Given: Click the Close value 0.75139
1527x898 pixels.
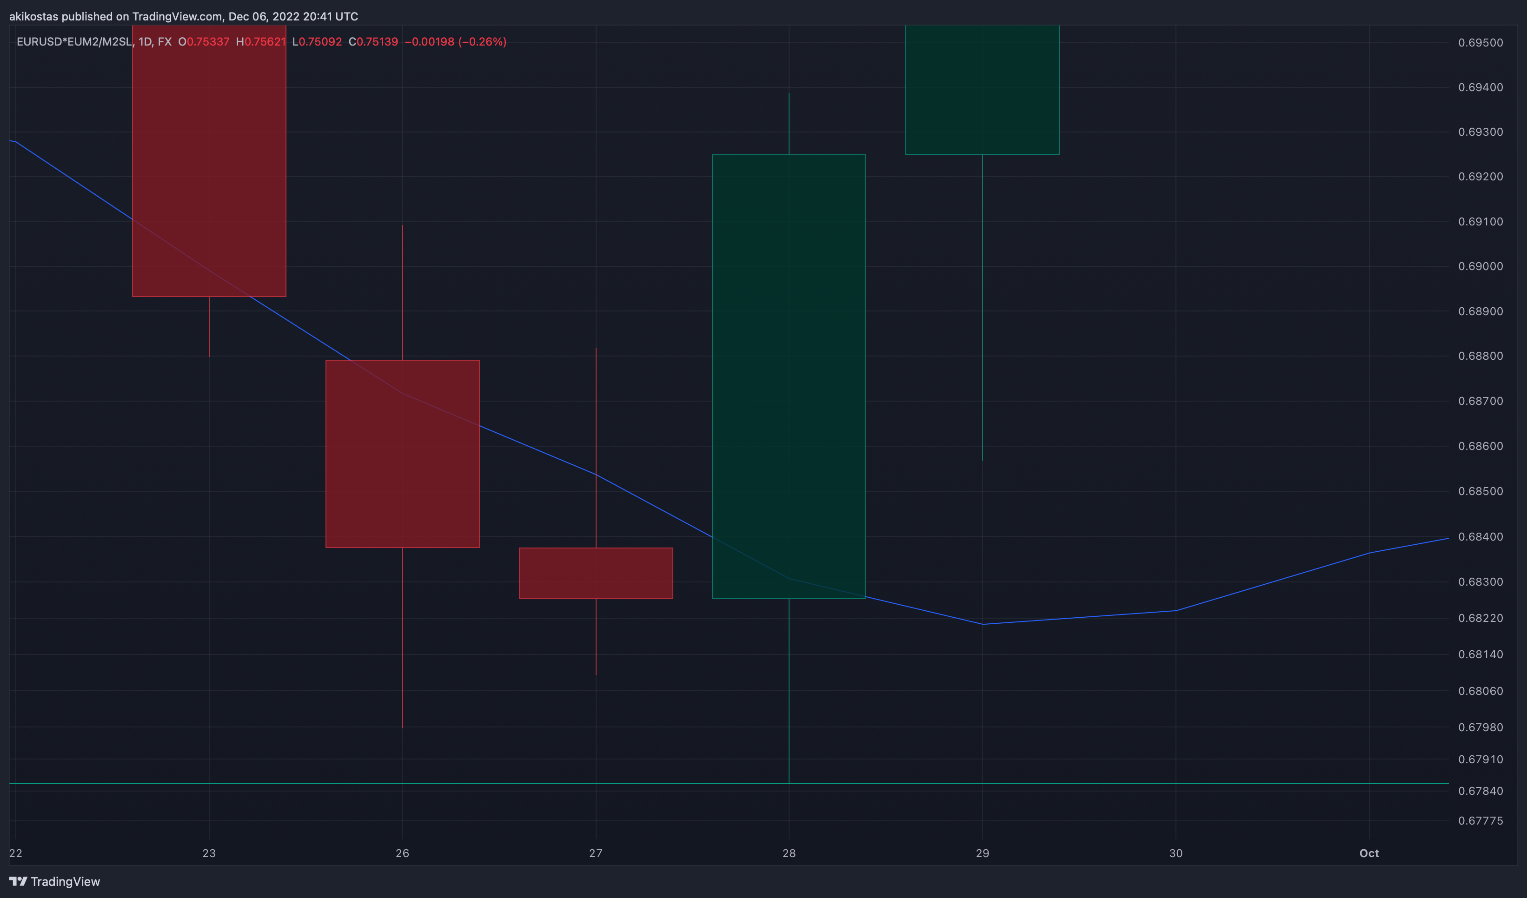Looking at the screenshot, I should [x=377, y=42].
